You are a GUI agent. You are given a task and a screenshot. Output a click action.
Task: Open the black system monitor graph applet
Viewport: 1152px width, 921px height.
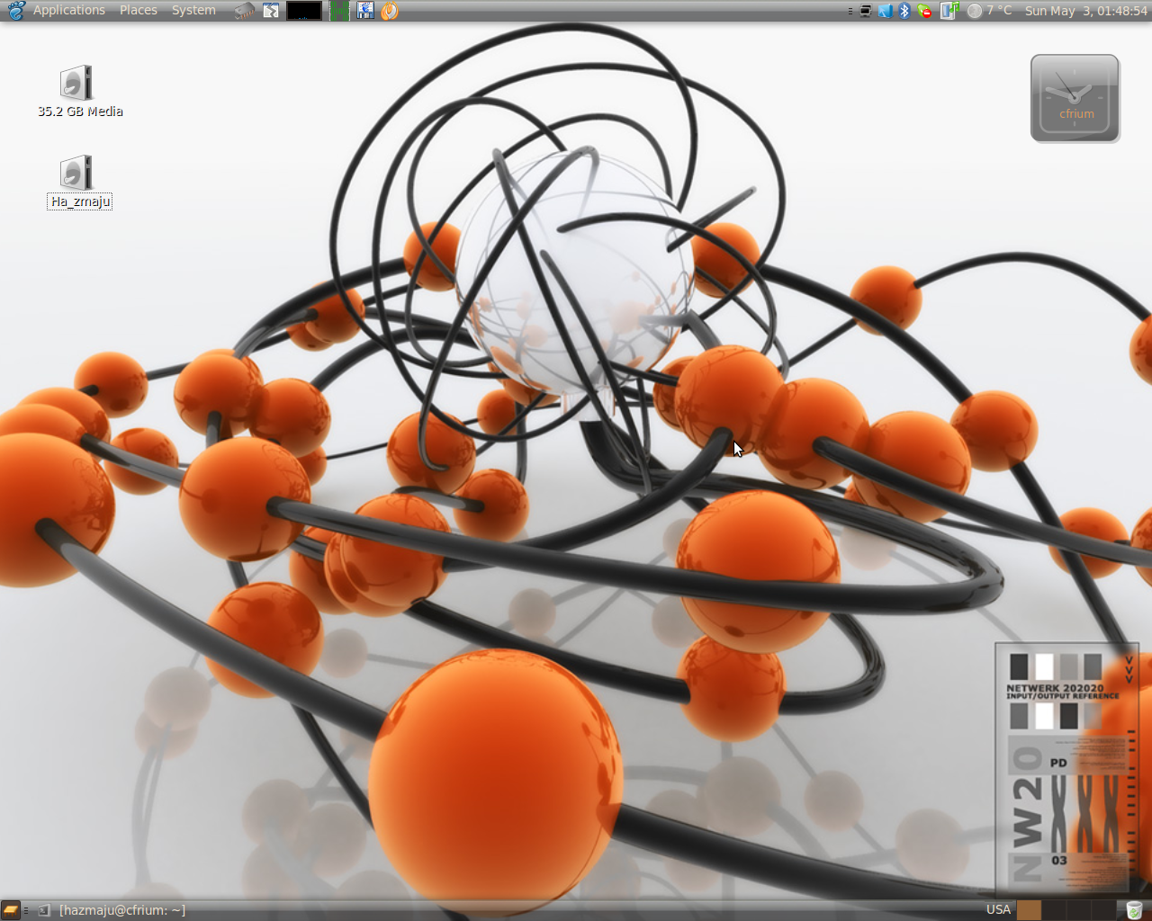click(x=304, y=11)
